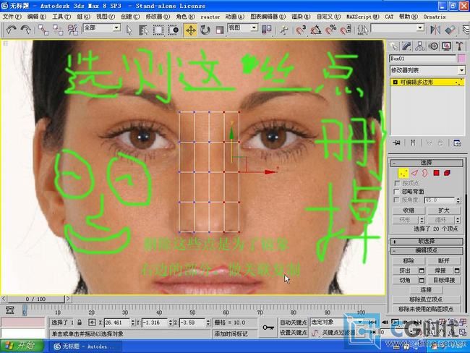Click the Box01 pink object color swatch
The image size is (470, 353).
coord(461,59)
